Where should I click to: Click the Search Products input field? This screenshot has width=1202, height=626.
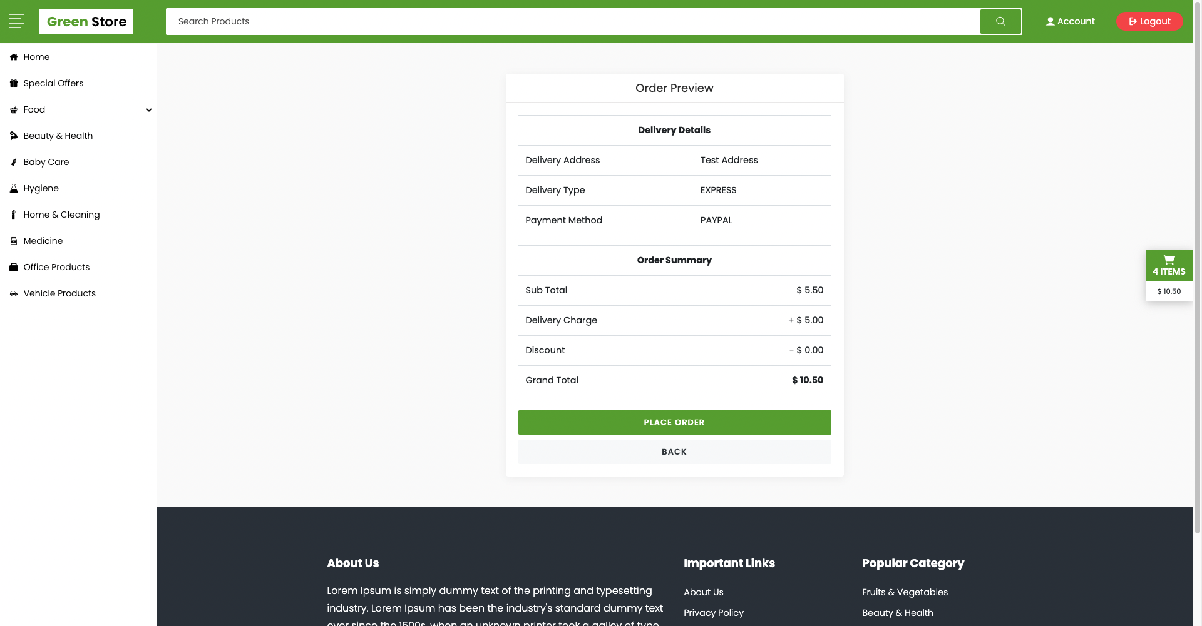[x=563, y=21]
